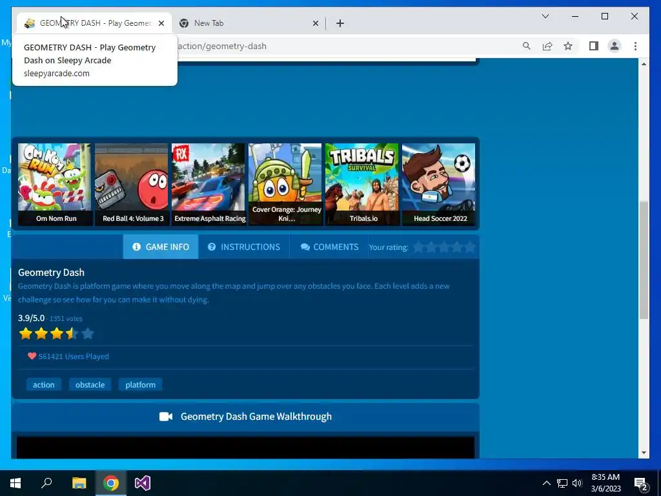Open a new tab with the plus button
The image size is (661, 496).
[340, 23]
